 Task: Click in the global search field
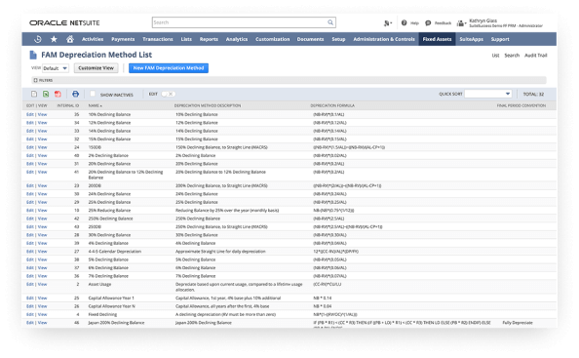point(240,22)
